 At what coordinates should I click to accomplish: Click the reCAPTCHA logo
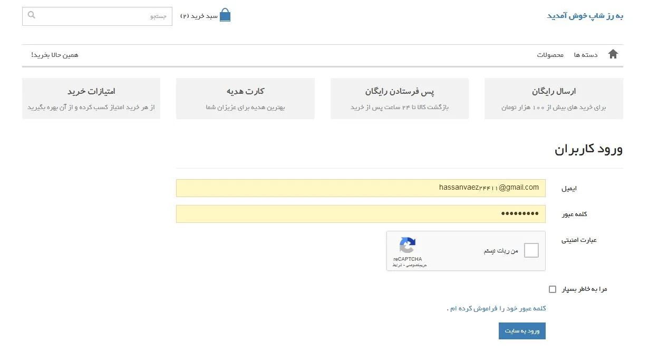pos(407,246)
